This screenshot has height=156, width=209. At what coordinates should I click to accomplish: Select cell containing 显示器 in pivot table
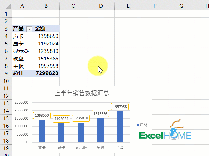pos(22,51)
